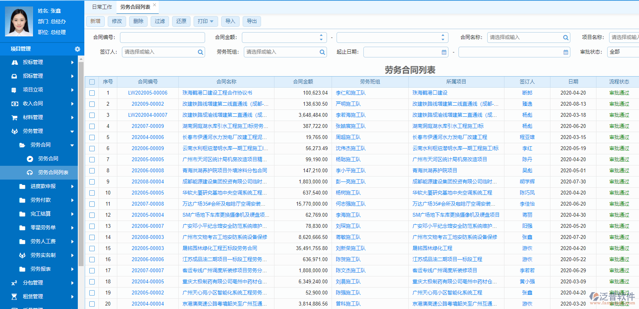Viewport: 639px width, 309px height.
Task: Click the 完工结算 folder icon
Action: pos(22,214)
